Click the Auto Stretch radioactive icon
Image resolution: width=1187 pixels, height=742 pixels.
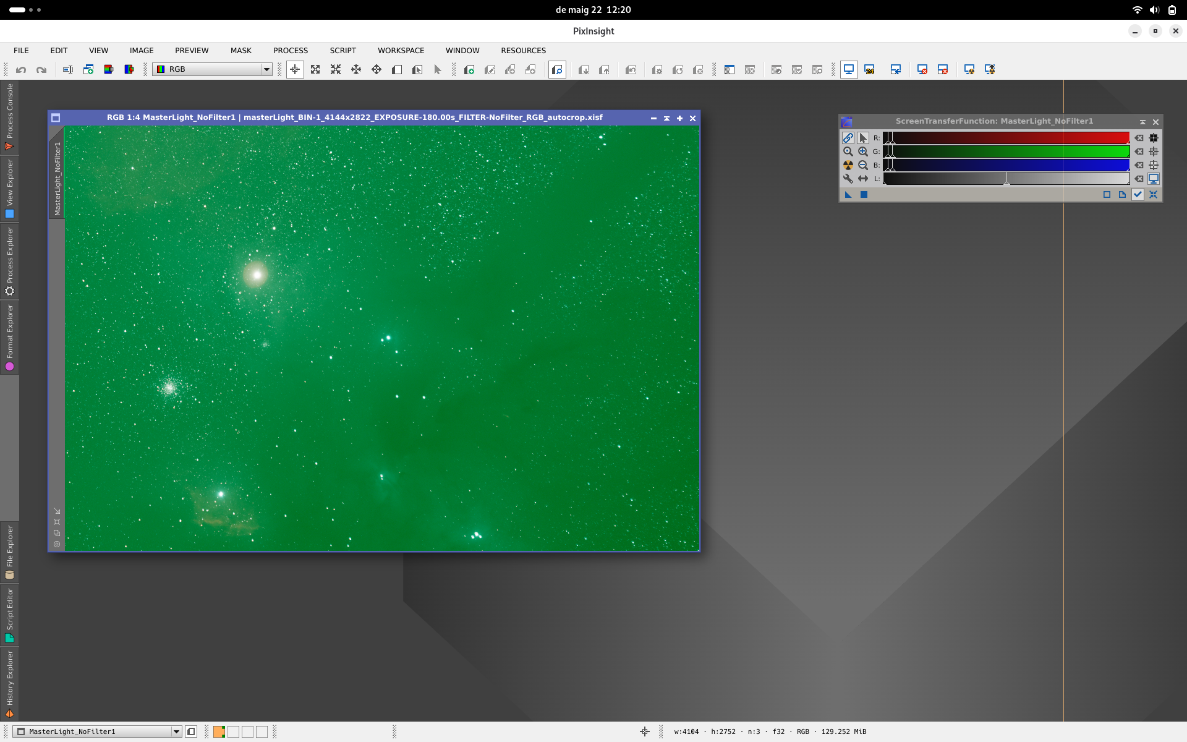coord(848,165)
